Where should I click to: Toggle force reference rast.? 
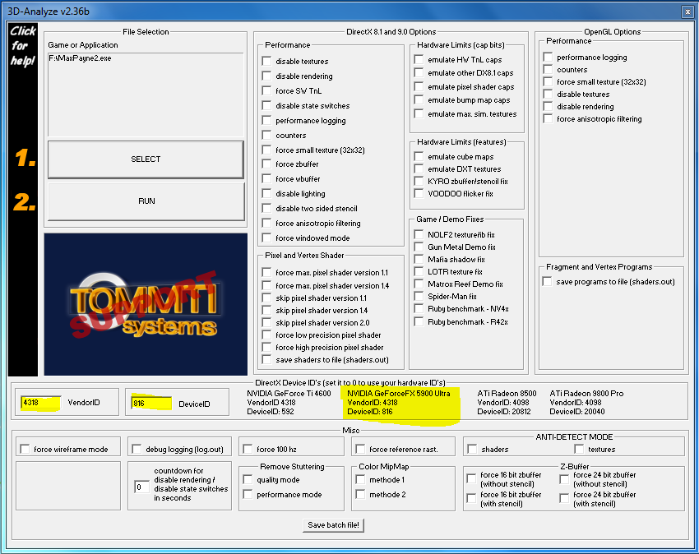click(361, 449)
